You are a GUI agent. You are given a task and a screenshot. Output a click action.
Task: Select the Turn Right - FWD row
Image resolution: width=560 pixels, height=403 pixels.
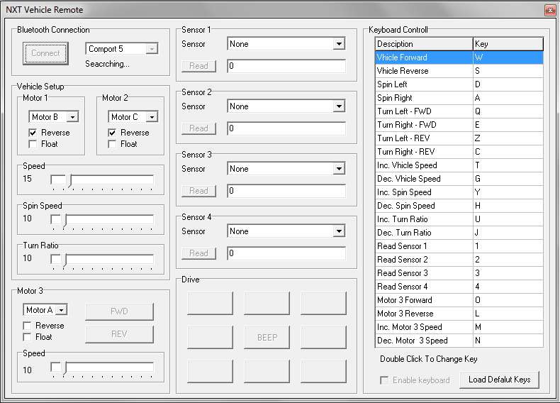coord(459,125)
